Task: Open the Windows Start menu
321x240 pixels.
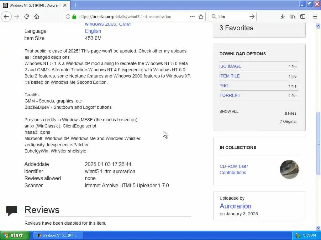Action: pos(15,235)
